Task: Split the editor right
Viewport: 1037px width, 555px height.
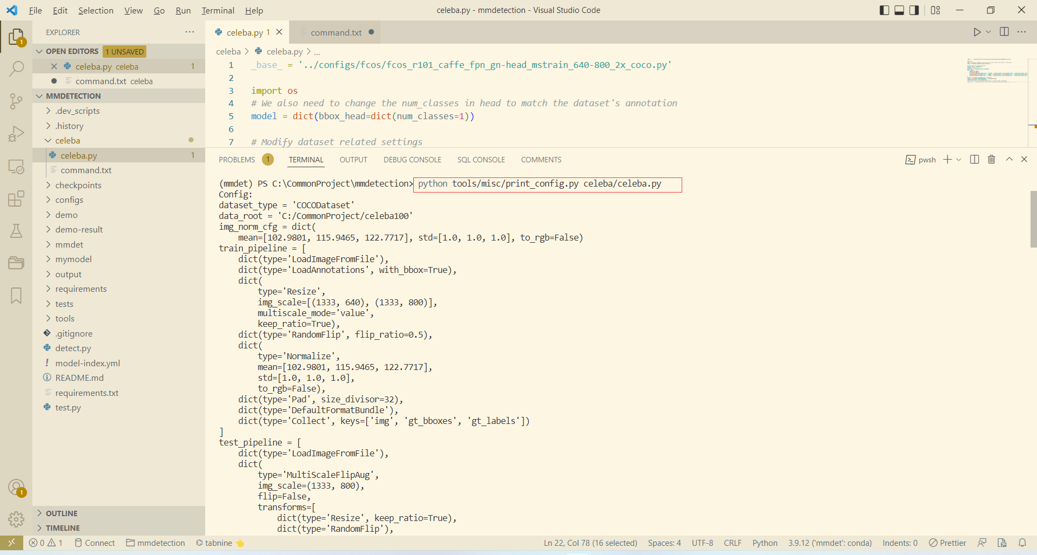Action: [1004, 32]
